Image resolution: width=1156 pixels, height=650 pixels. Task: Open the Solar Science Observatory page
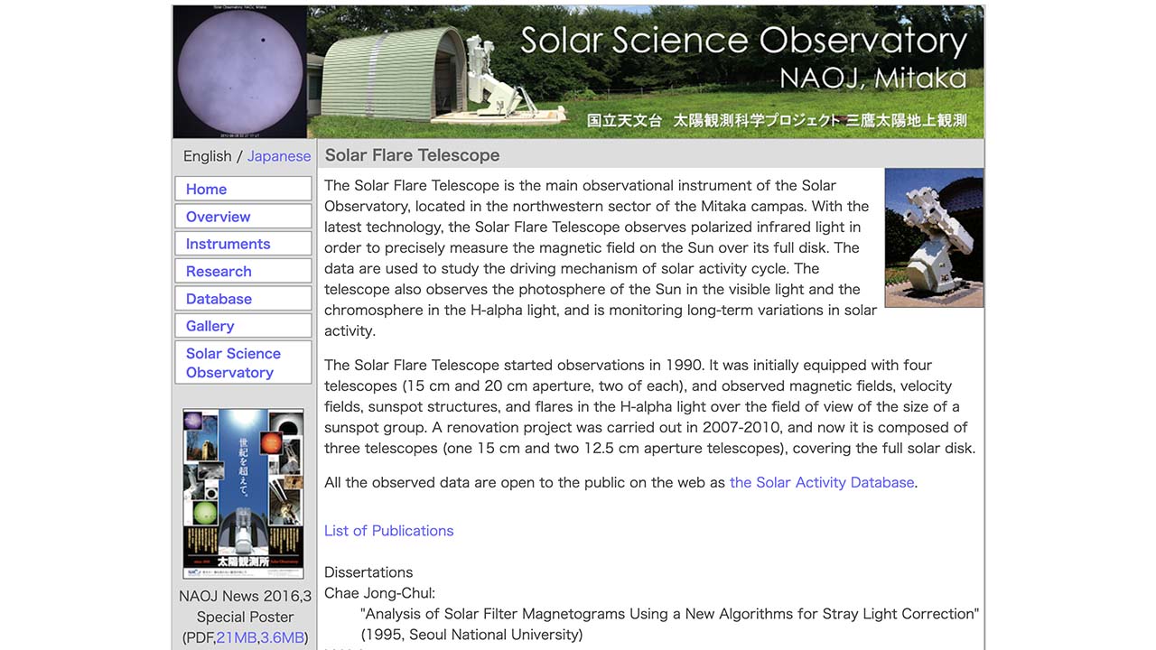[x=232, y=362]
